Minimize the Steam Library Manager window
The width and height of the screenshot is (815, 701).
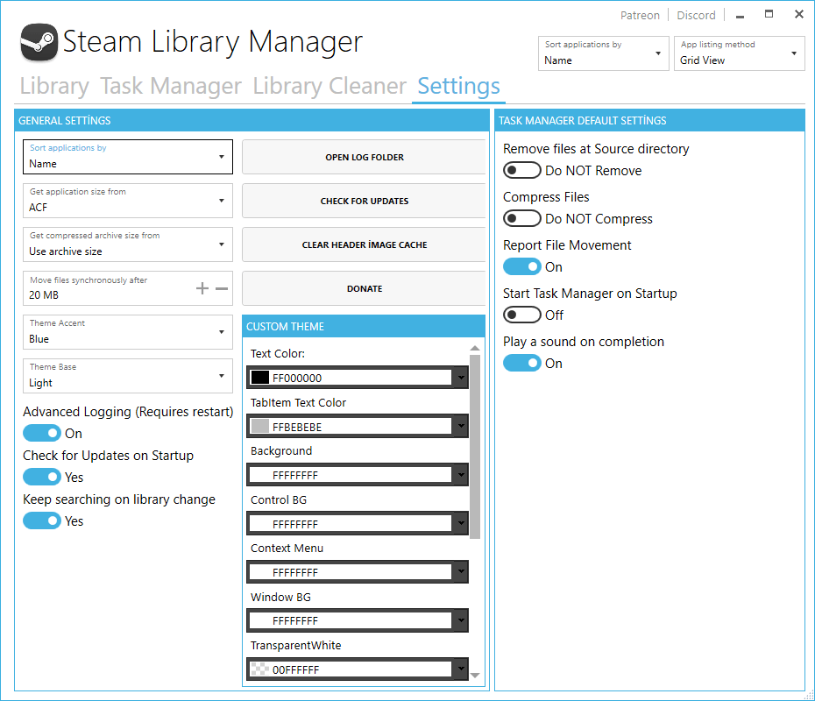740,16
